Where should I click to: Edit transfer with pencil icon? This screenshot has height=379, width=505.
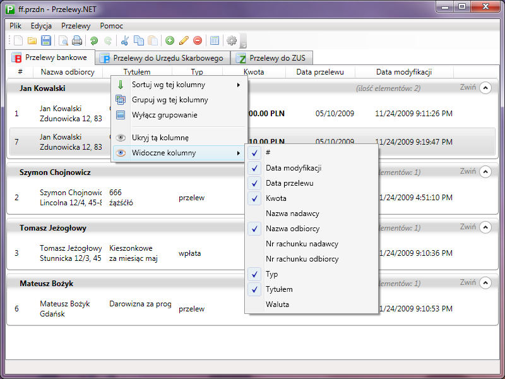[x=184, y=40]
